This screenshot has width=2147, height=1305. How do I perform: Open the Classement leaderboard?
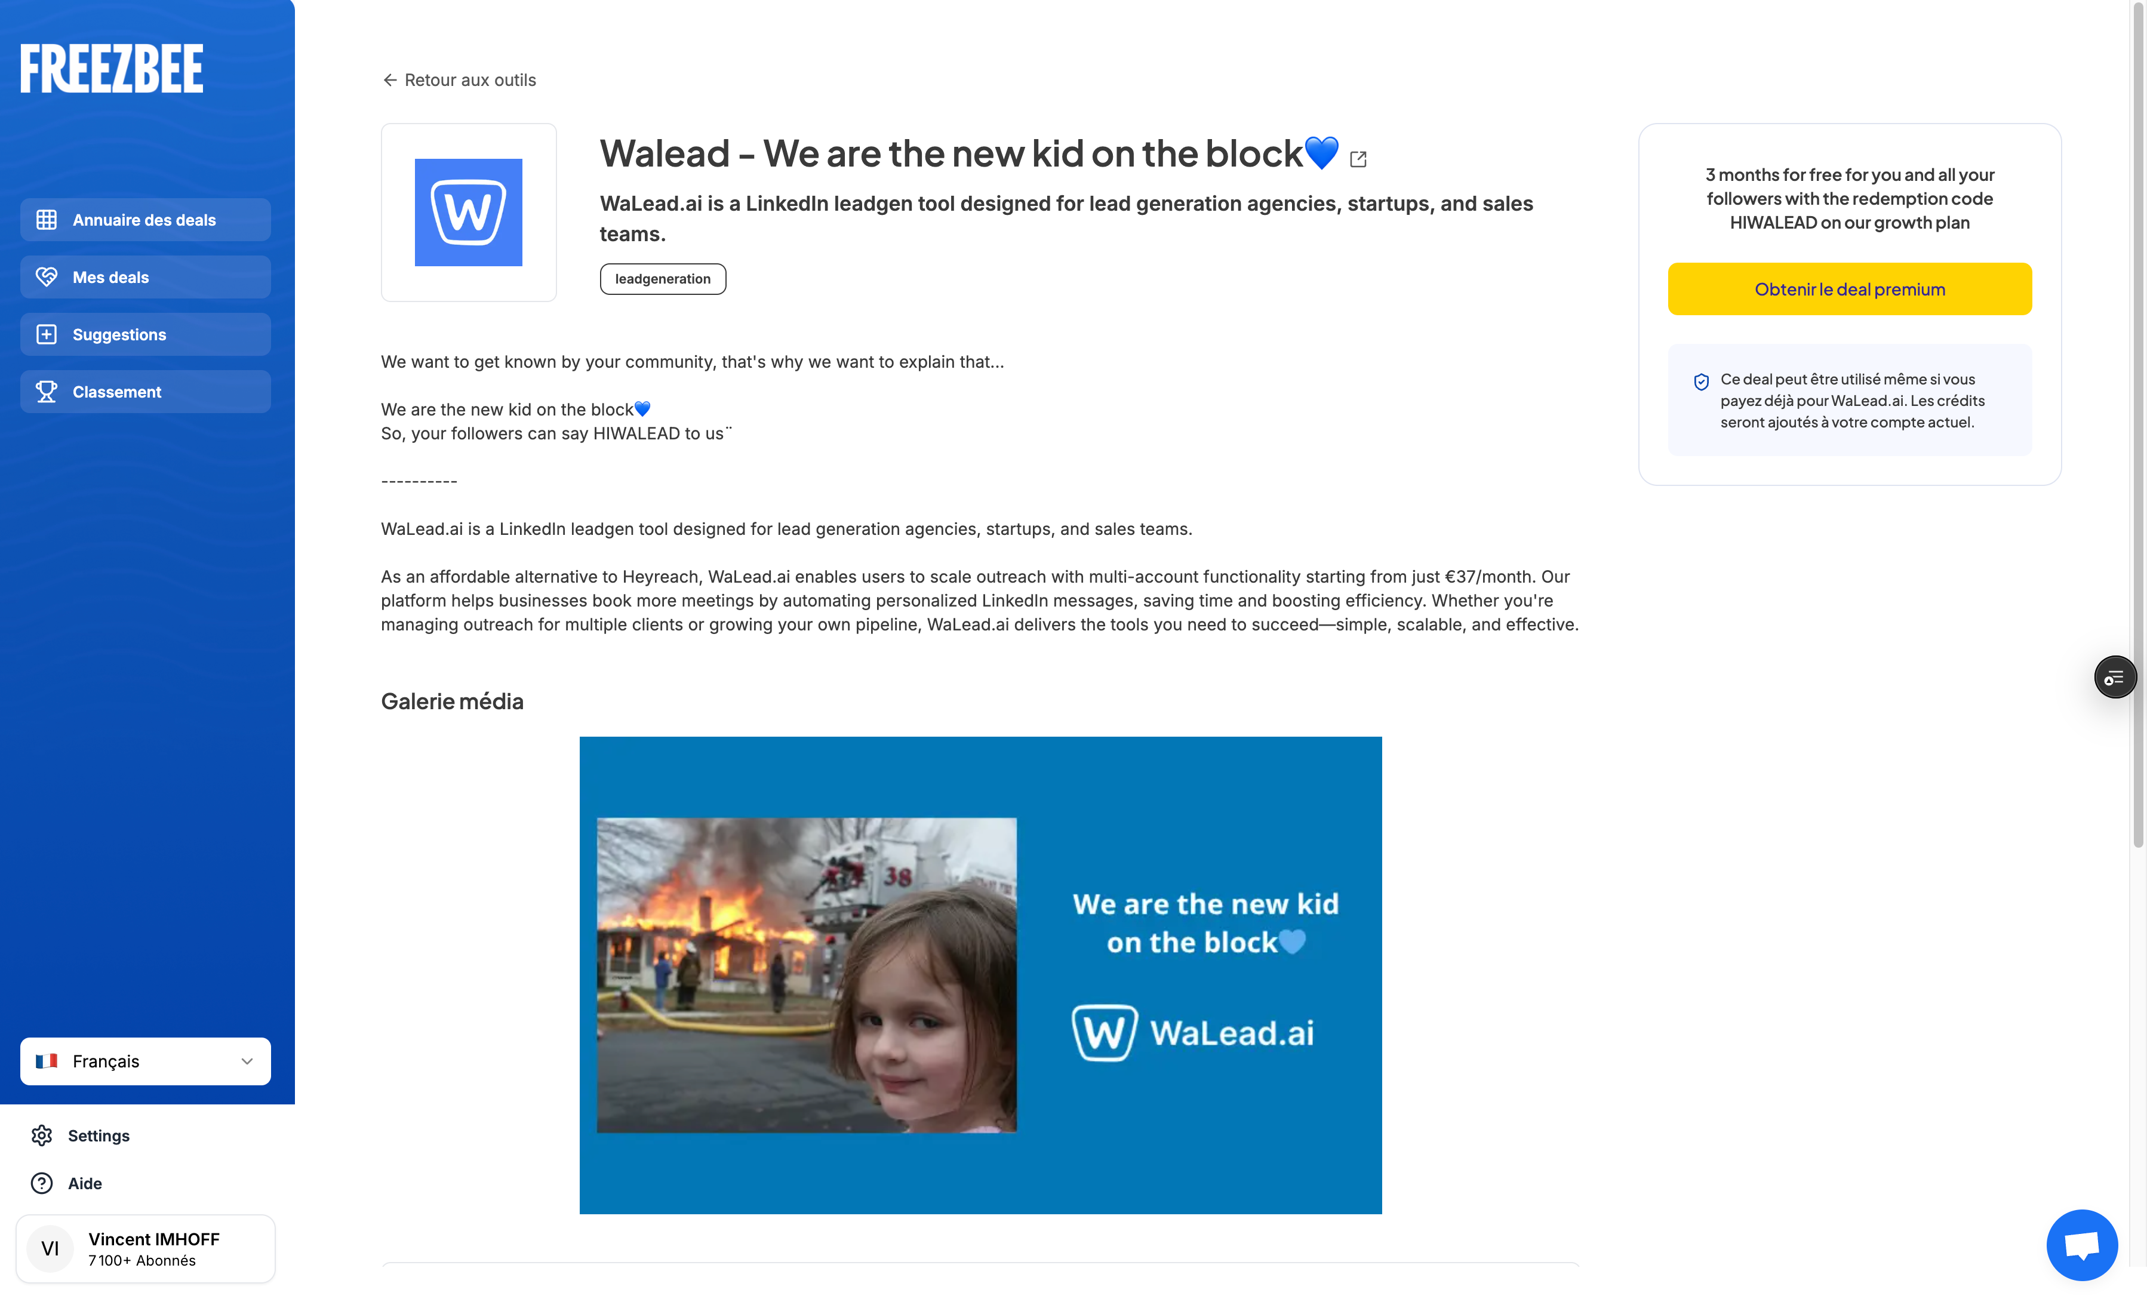pyautogui.click(x=146, y=392)
